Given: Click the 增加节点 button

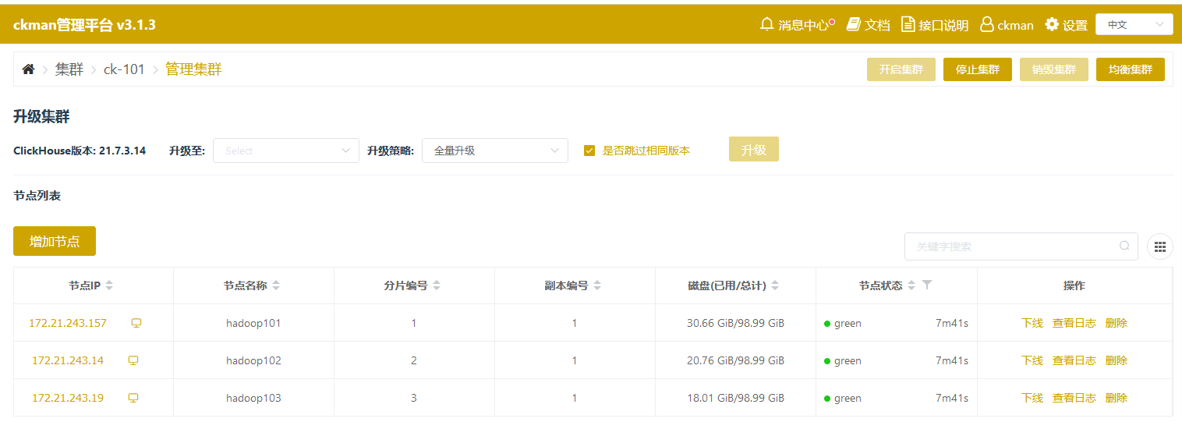Looking at the screenshot, I should click(55, 241).
